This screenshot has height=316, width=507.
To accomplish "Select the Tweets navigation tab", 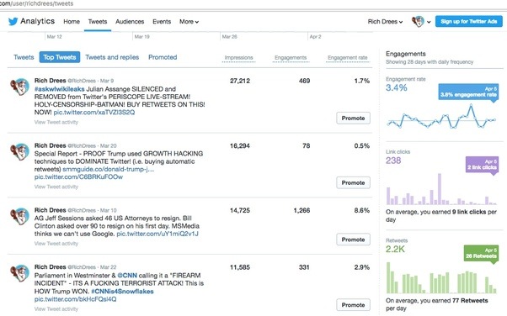I will [98, 22].
